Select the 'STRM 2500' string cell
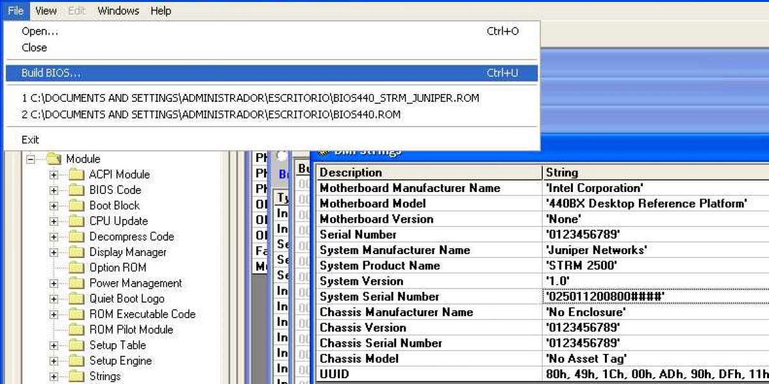 [656, 266]
